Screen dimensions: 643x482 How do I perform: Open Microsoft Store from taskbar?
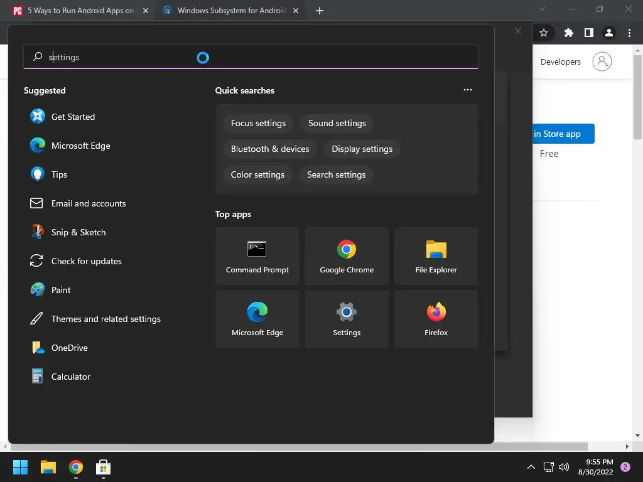coord(104,467)
